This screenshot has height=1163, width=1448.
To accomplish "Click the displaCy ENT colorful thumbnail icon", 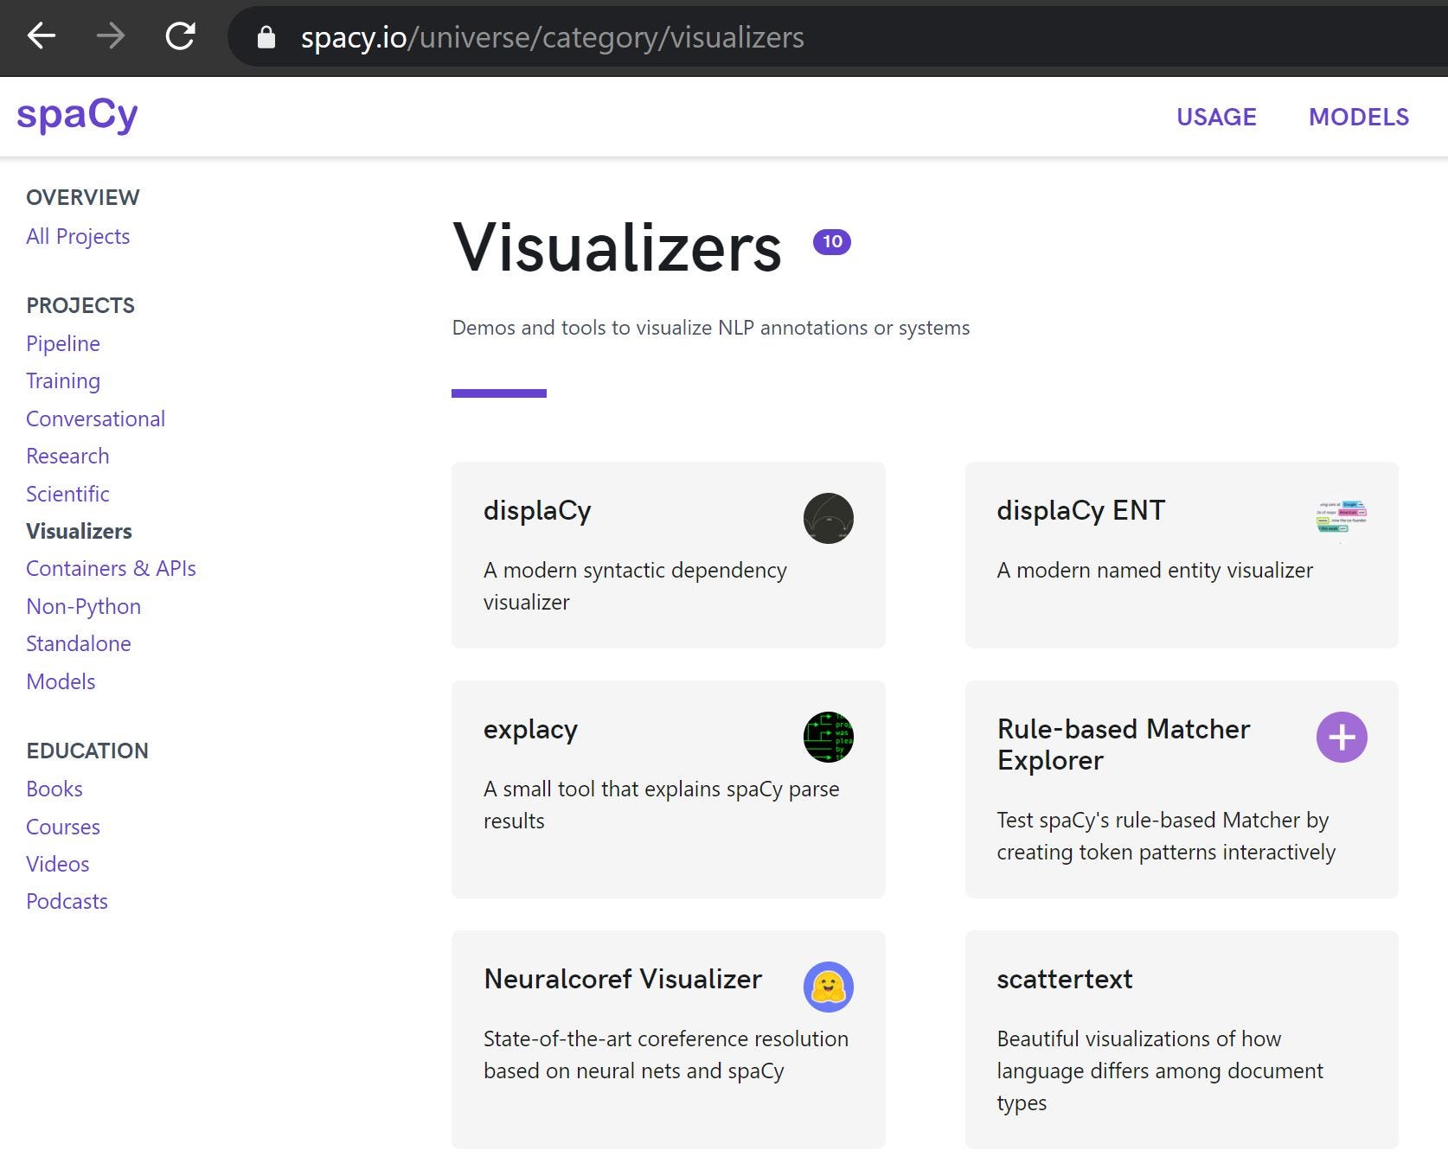I will [x=1341, y=517].
